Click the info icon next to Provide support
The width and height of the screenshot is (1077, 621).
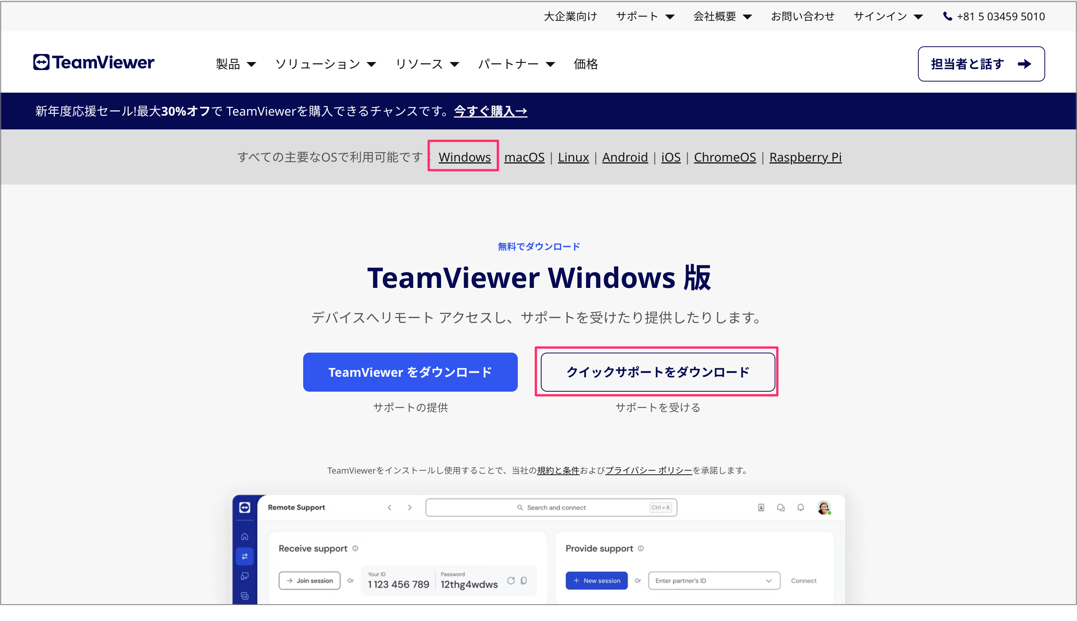(x=641, y=549)
